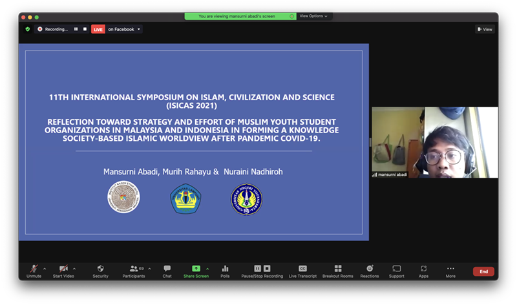Click the View button at top right
Viewport: 517px width, 305px height.
pyautogui.click(x=485, y=29)
